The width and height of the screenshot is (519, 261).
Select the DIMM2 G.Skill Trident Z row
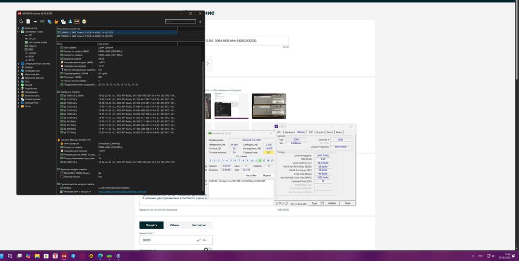[x=116, y=32]
